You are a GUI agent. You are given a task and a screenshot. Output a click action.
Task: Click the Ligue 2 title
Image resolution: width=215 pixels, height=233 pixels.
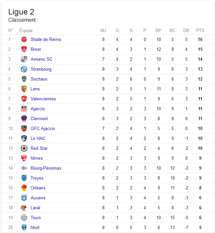[21, 12]
